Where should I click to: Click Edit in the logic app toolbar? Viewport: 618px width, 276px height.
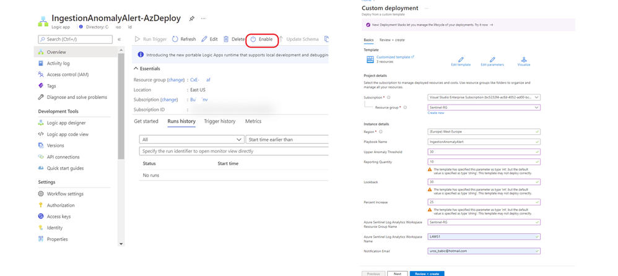[210, 40]
